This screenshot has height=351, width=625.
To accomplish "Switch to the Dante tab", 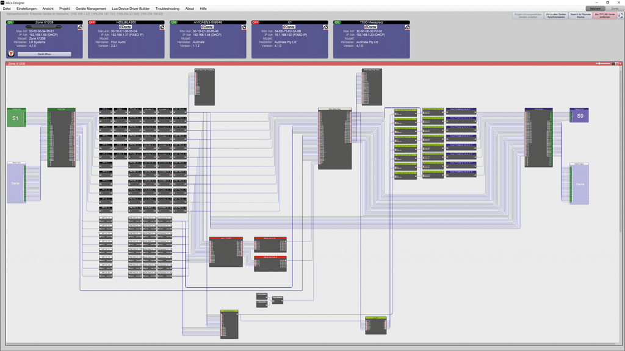I will coord(615,9).
